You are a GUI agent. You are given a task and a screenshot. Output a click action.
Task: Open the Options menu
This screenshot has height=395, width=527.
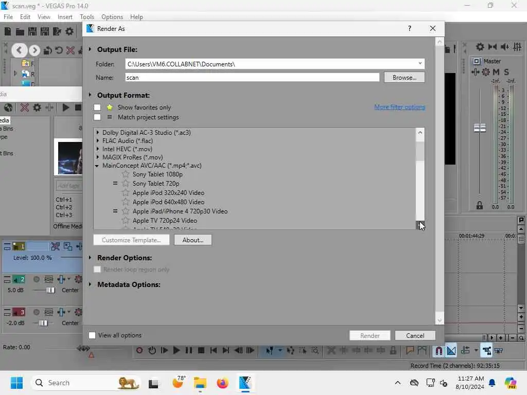click(x=112, y=17)
